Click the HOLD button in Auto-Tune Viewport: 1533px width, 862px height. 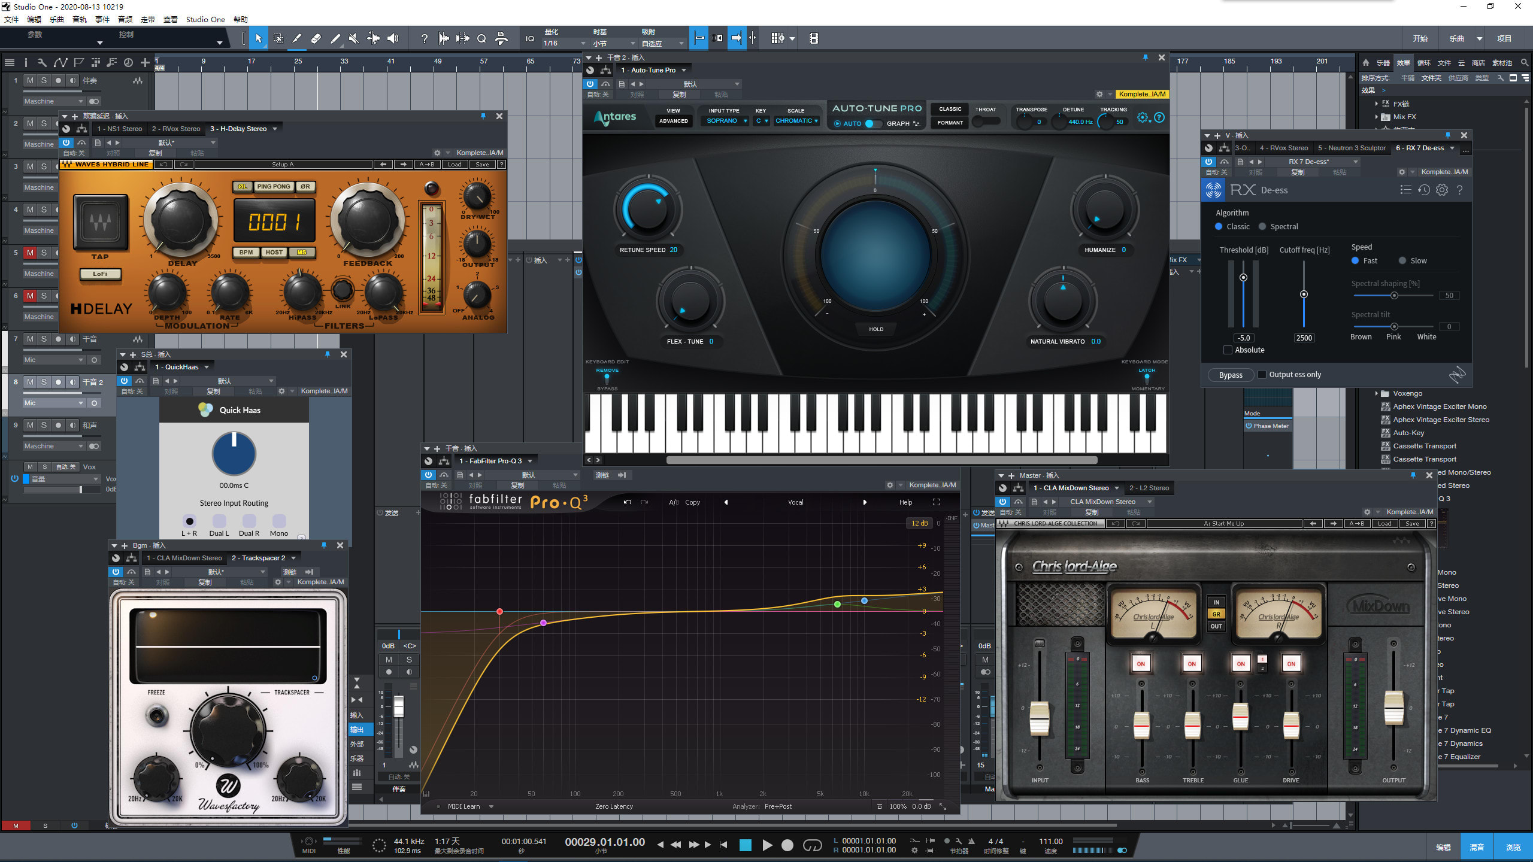click(x=875, y=329)
